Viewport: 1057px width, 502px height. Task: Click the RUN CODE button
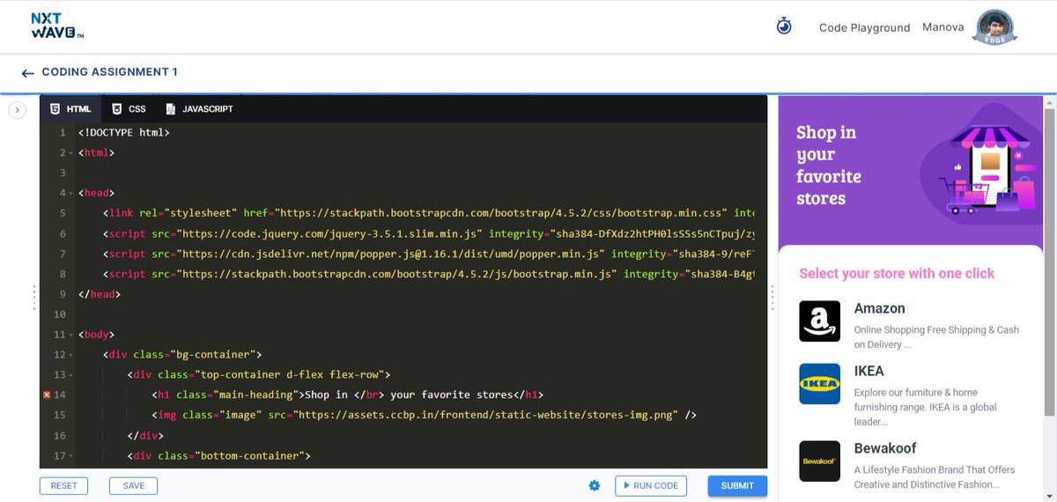(651, 485)
